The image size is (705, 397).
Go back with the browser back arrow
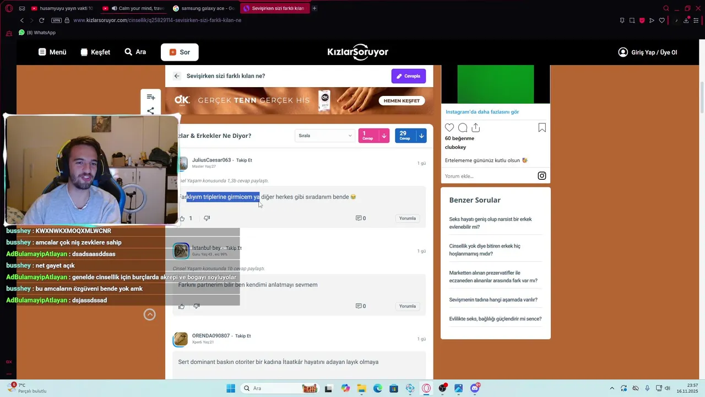pos(22,20)
